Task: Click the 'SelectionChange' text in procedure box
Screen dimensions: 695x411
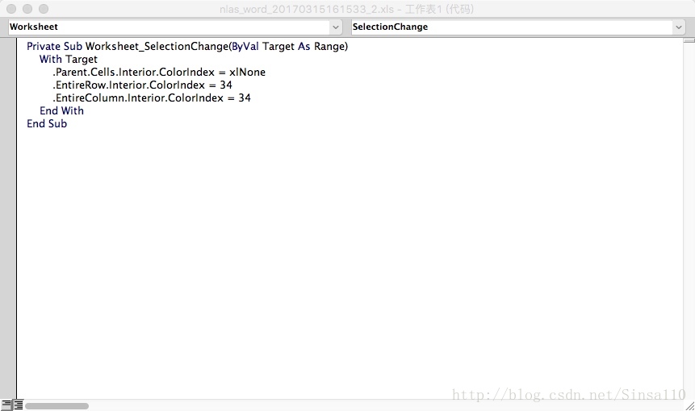Action: 390,27
